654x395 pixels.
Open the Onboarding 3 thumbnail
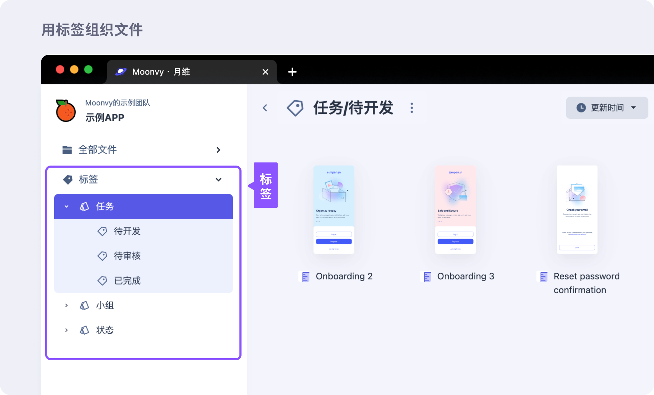(x=456, y=210)
